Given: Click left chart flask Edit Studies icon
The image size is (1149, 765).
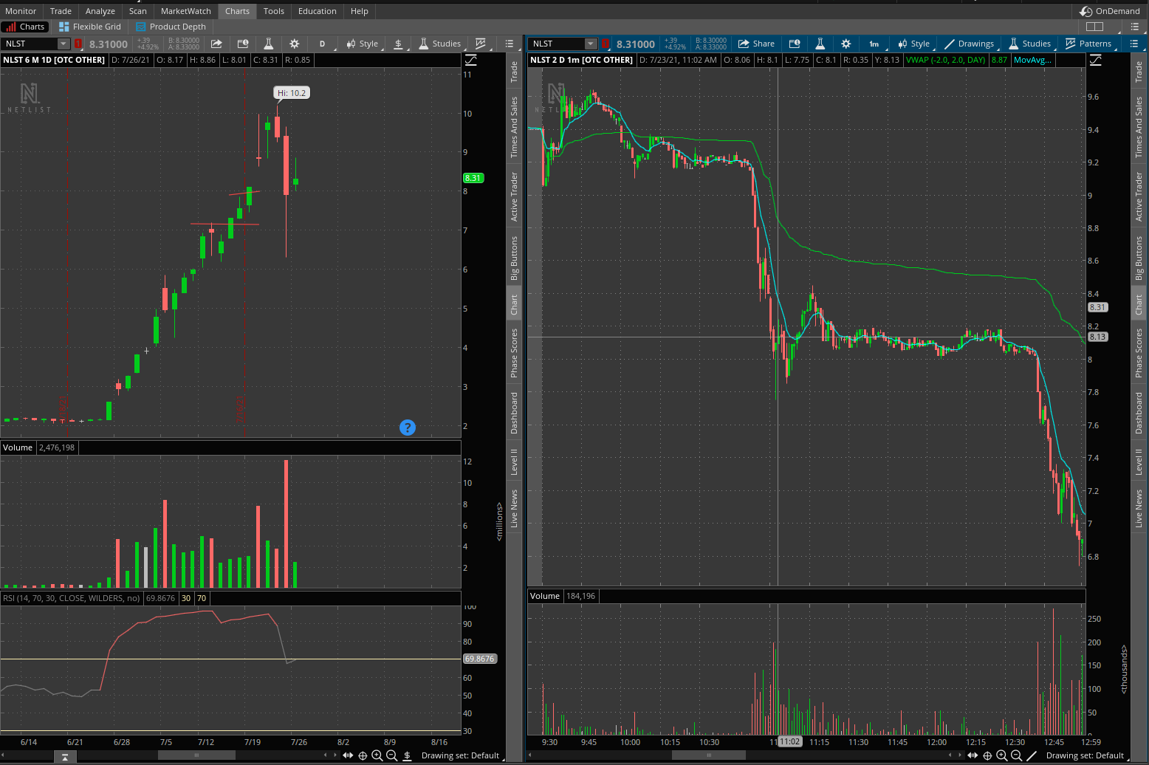Looking at the screenshot, I should [x=269, y=44].
